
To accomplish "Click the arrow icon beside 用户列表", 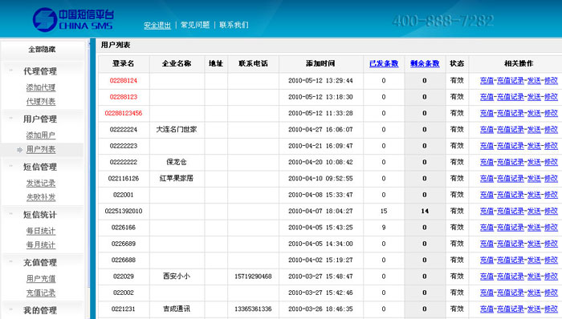I will pyautogui.click(x=20, y=150).
